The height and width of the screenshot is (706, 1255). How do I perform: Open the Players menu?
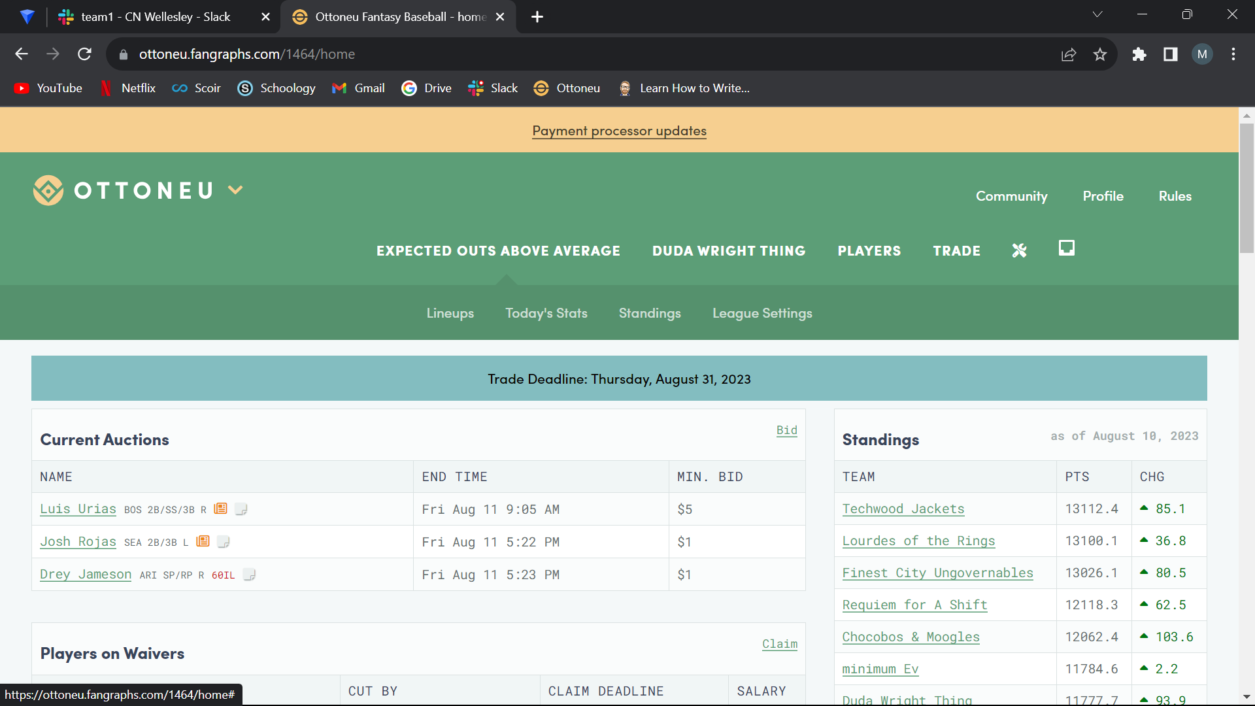click(869, 251)
